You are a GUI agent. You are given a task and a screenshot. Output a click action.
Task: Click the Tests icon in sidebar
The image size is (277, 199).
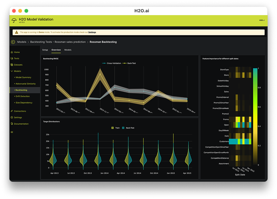(12, 58)
